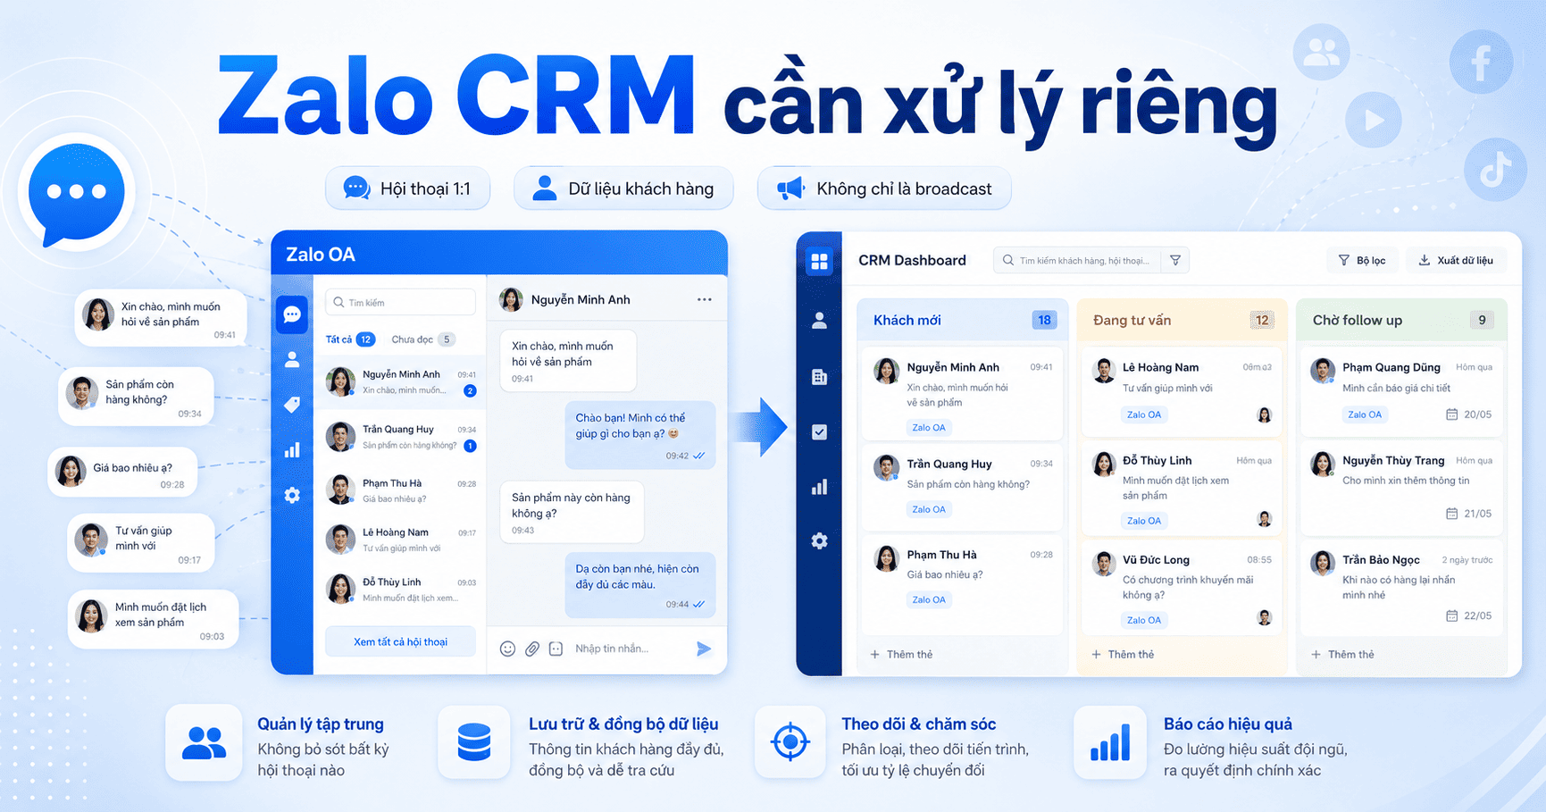The image size is (1546, 812).
Task: Click calendar icon next to 20/05
Action: [1451, 414]
